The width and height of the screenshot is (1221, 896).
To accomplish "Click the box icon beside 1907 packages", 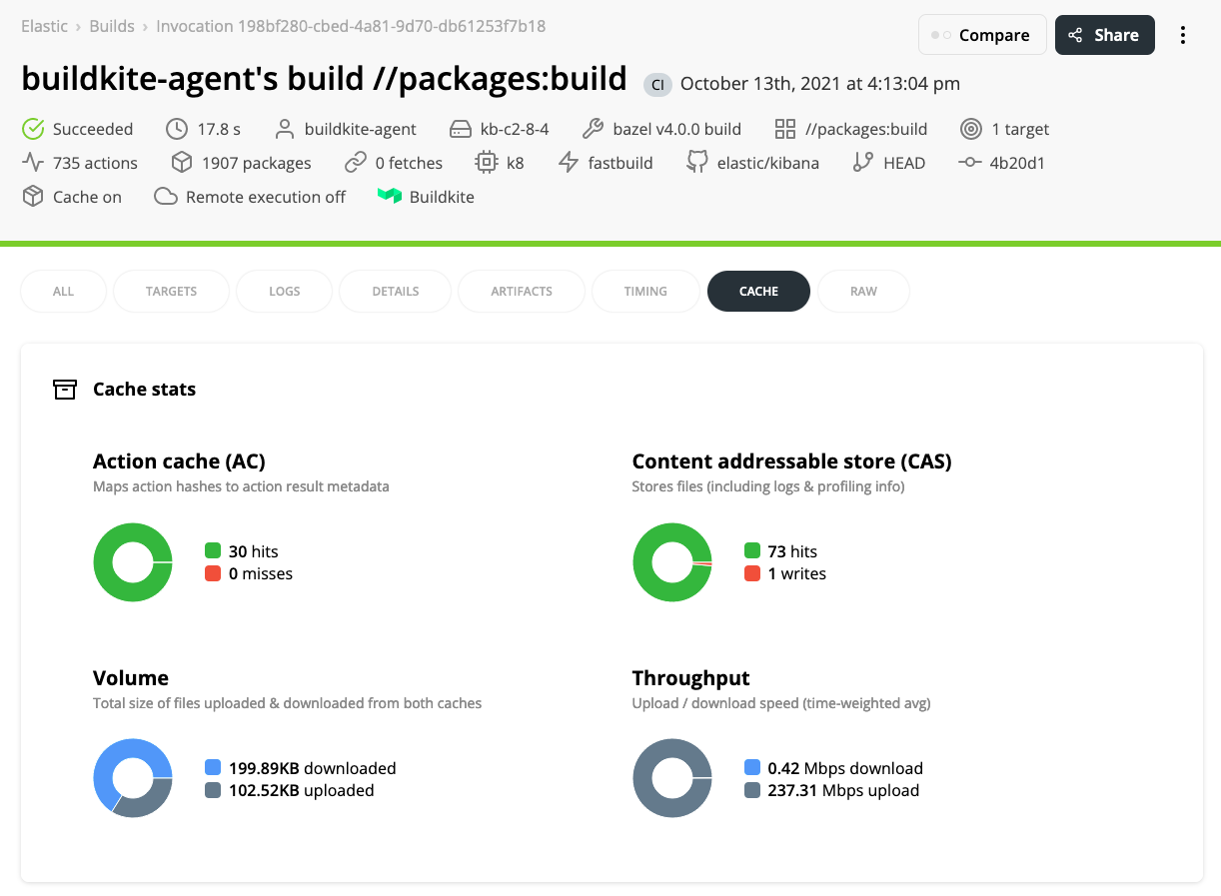I will pos(181,163).
